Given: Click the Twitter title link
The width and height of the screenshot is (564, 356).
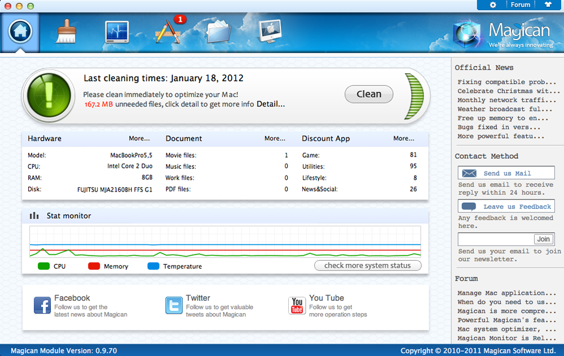Looking at the screenshot, I should point(198,298).
